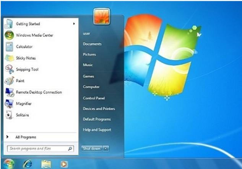
Task: Open Default Programs
Action: point(97,119)
